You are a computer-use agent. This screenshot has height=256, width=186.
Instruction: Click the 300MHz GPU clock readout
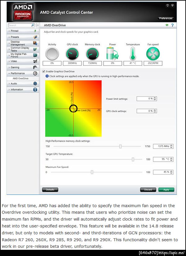pos(72,63)
